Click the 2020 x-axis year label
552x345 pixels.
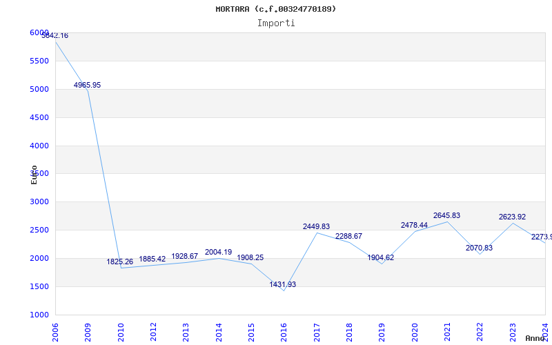point(415,332)
